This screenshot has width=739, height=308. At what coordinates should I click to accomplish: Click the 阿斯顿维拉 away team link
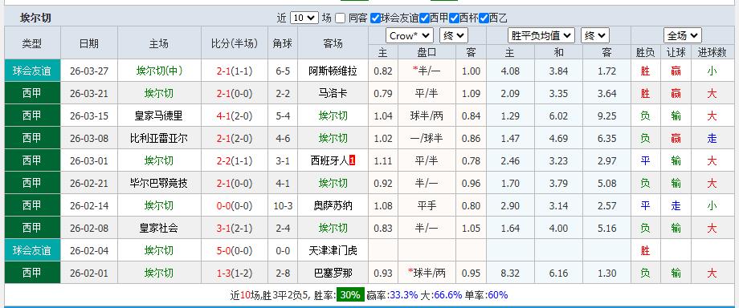point(333,71)
